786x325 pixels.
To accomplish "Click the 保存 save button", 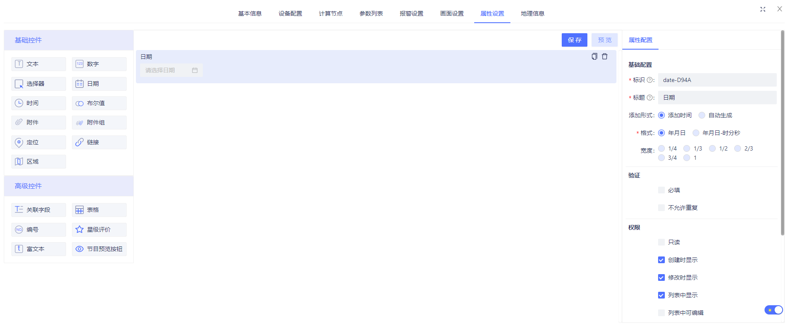I will pos(574,40).
